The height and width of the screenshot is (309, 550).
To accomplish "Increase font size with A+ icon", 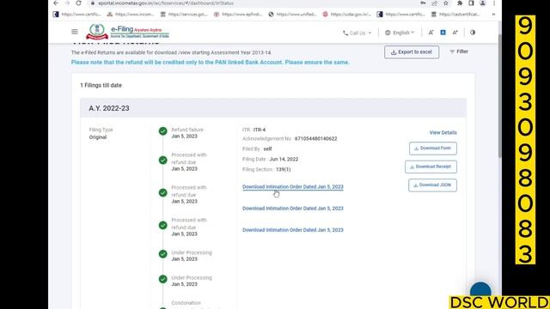I will tap(455, 33).
